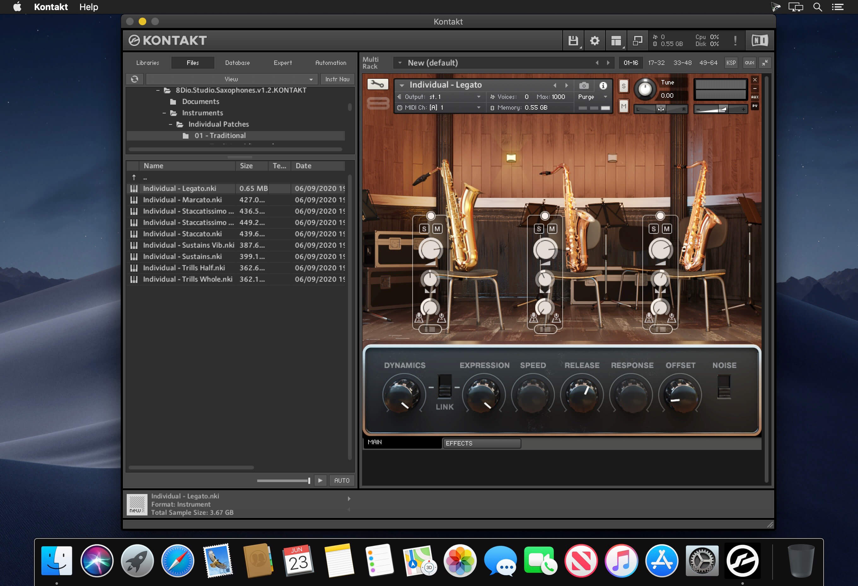Click the preview volume slider
The image size is (858, 586).
point(284,480)
